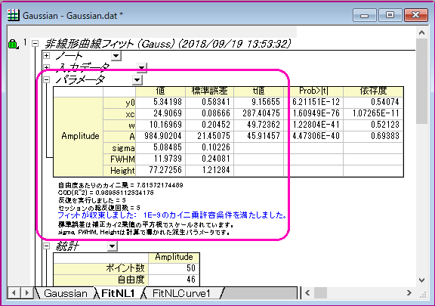
Task: Click the 値 column header
Action: click(x=160, y=91)
